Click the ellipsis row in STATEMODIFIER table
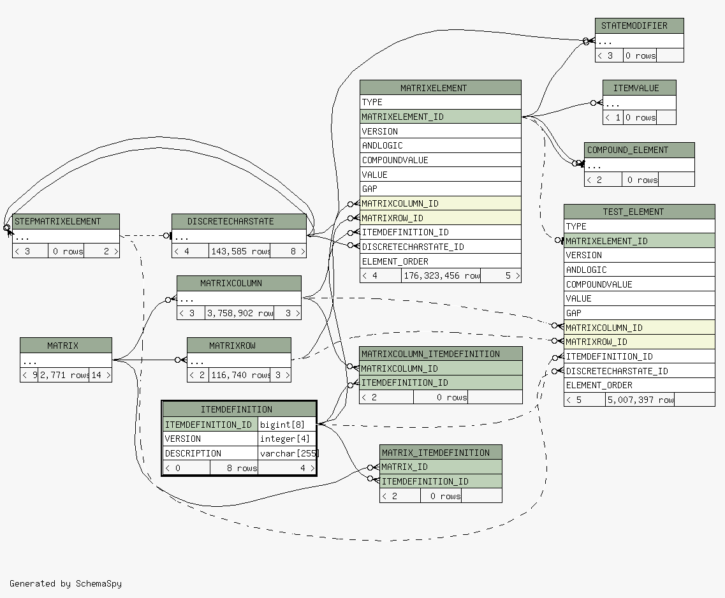725x598 pixels. pos(640,41)
